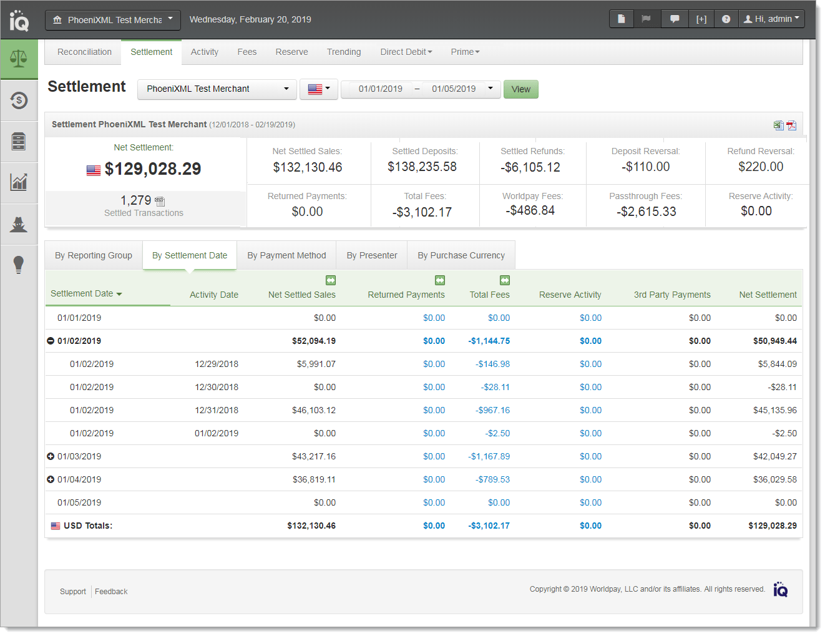
Task: Click the start date 01/01/2019 field
Action: [381, 89]
